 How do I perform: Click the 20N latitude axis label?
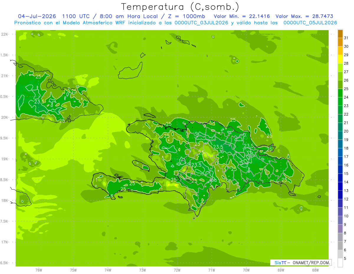(x=4, y=117)
